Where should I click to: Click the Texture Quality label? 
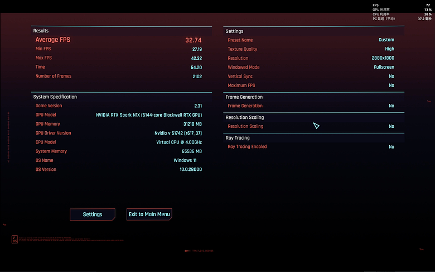(x=243, y=49)
